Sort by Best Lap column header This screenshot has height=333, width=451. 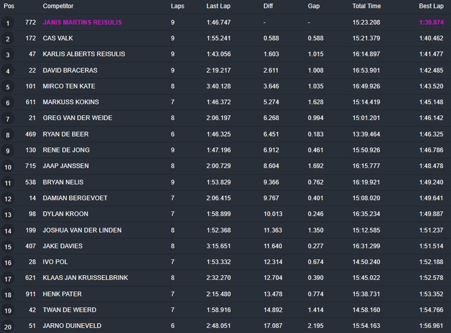(x=431, y=6)
